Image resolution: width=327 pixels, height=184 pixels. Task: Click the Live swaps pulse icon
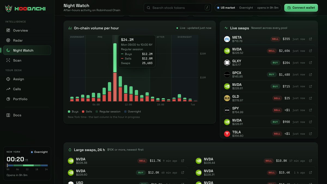[x=226, y=28]
